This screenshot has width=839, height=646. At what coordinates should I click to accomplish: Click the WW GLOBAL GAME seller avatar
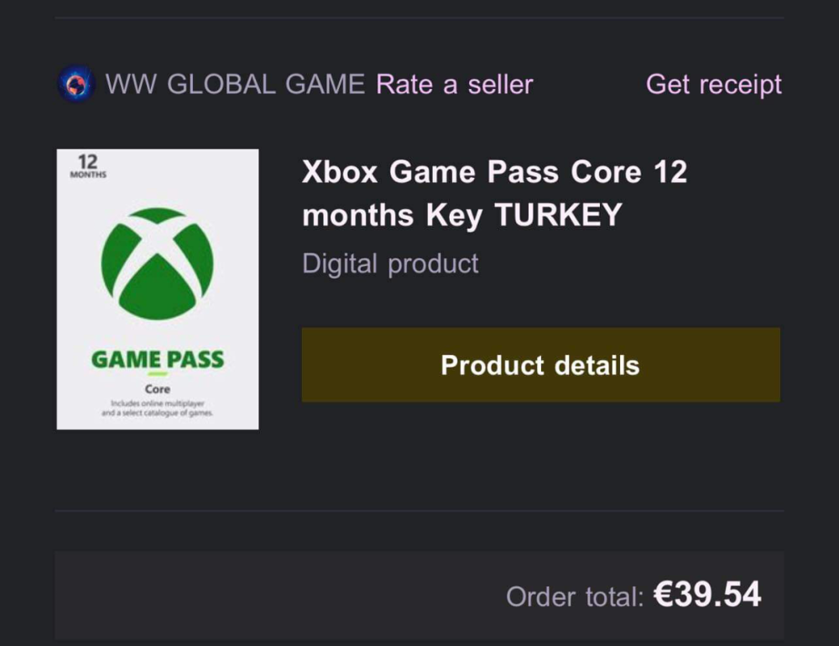click(76, 84)
